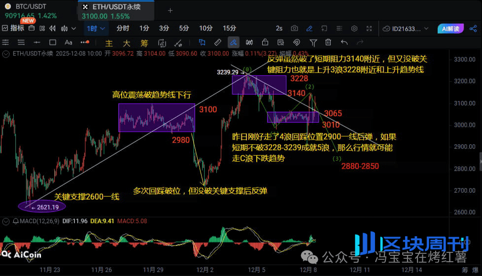The image size is (482, 276).
Task: Select the adjustable parallel lines tool
Action: pos(5,42)
